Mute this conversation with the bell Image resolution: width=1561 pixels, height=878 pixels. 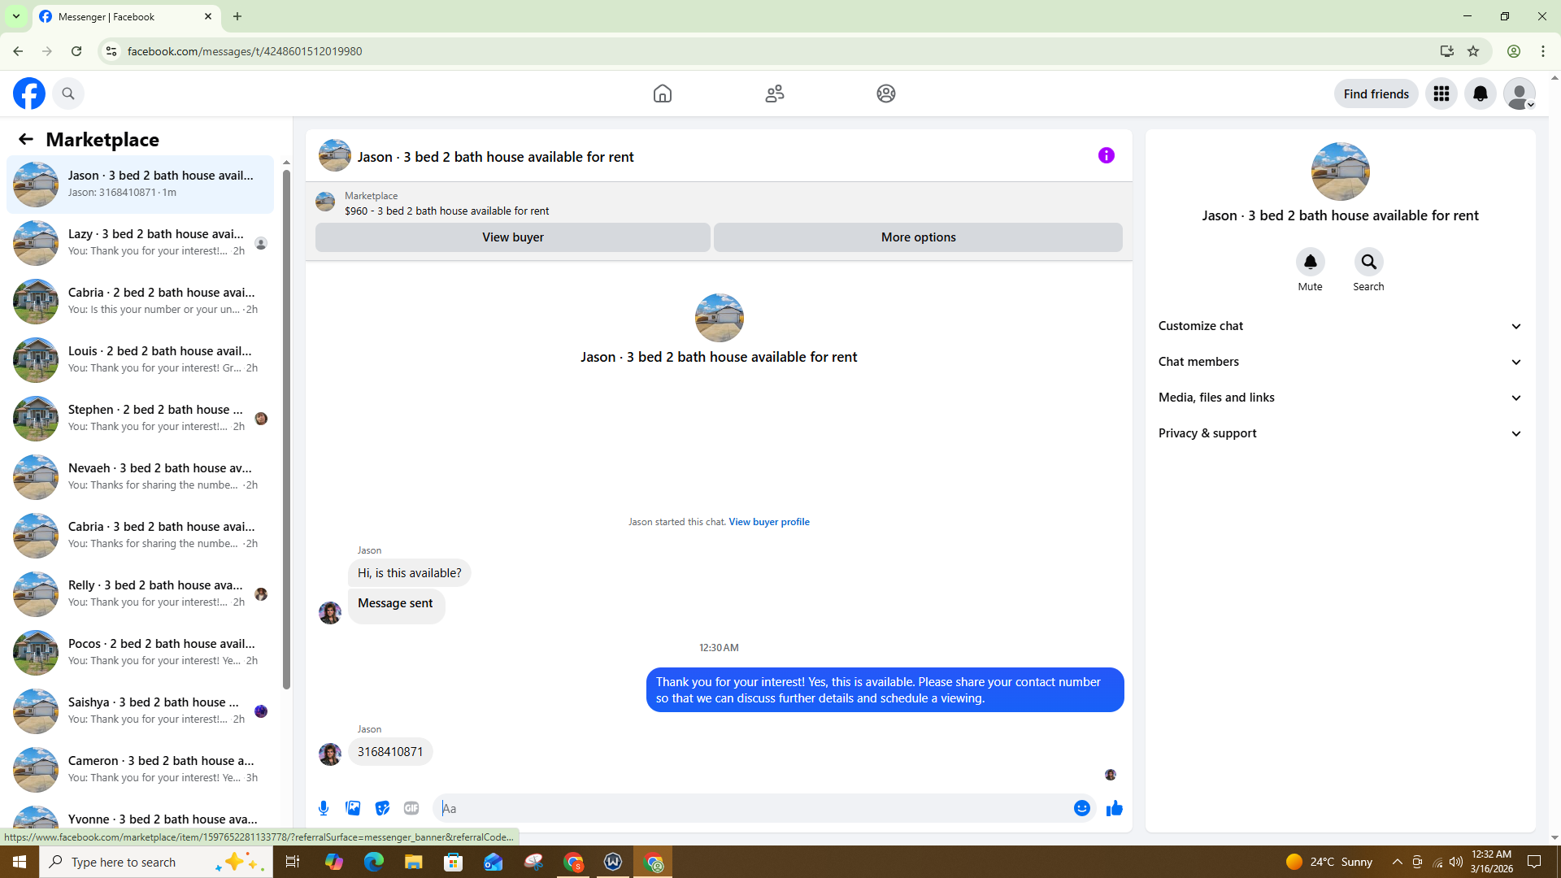1310,262
